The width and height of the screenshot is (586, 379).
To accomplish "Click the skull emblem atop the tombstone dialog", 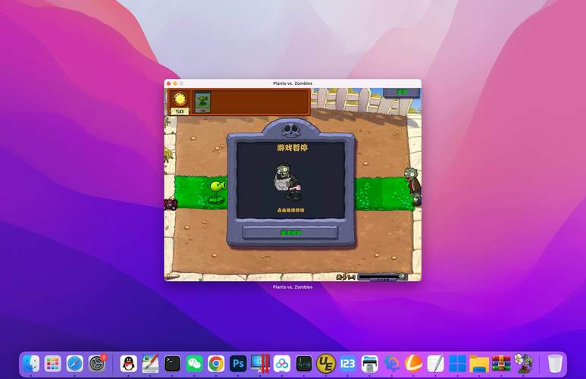I will [290, 130].
